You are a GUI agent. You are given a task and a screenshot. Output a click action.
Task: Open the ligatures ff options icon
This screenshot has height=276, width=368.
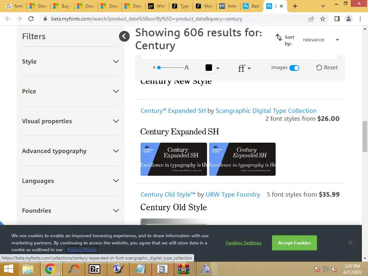pos(244,68)
